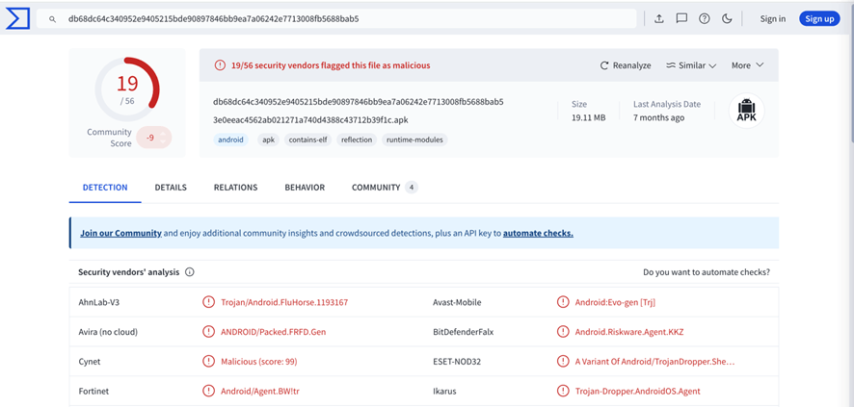Select the apk tag
854x407 pixels.
coord(269,140)
